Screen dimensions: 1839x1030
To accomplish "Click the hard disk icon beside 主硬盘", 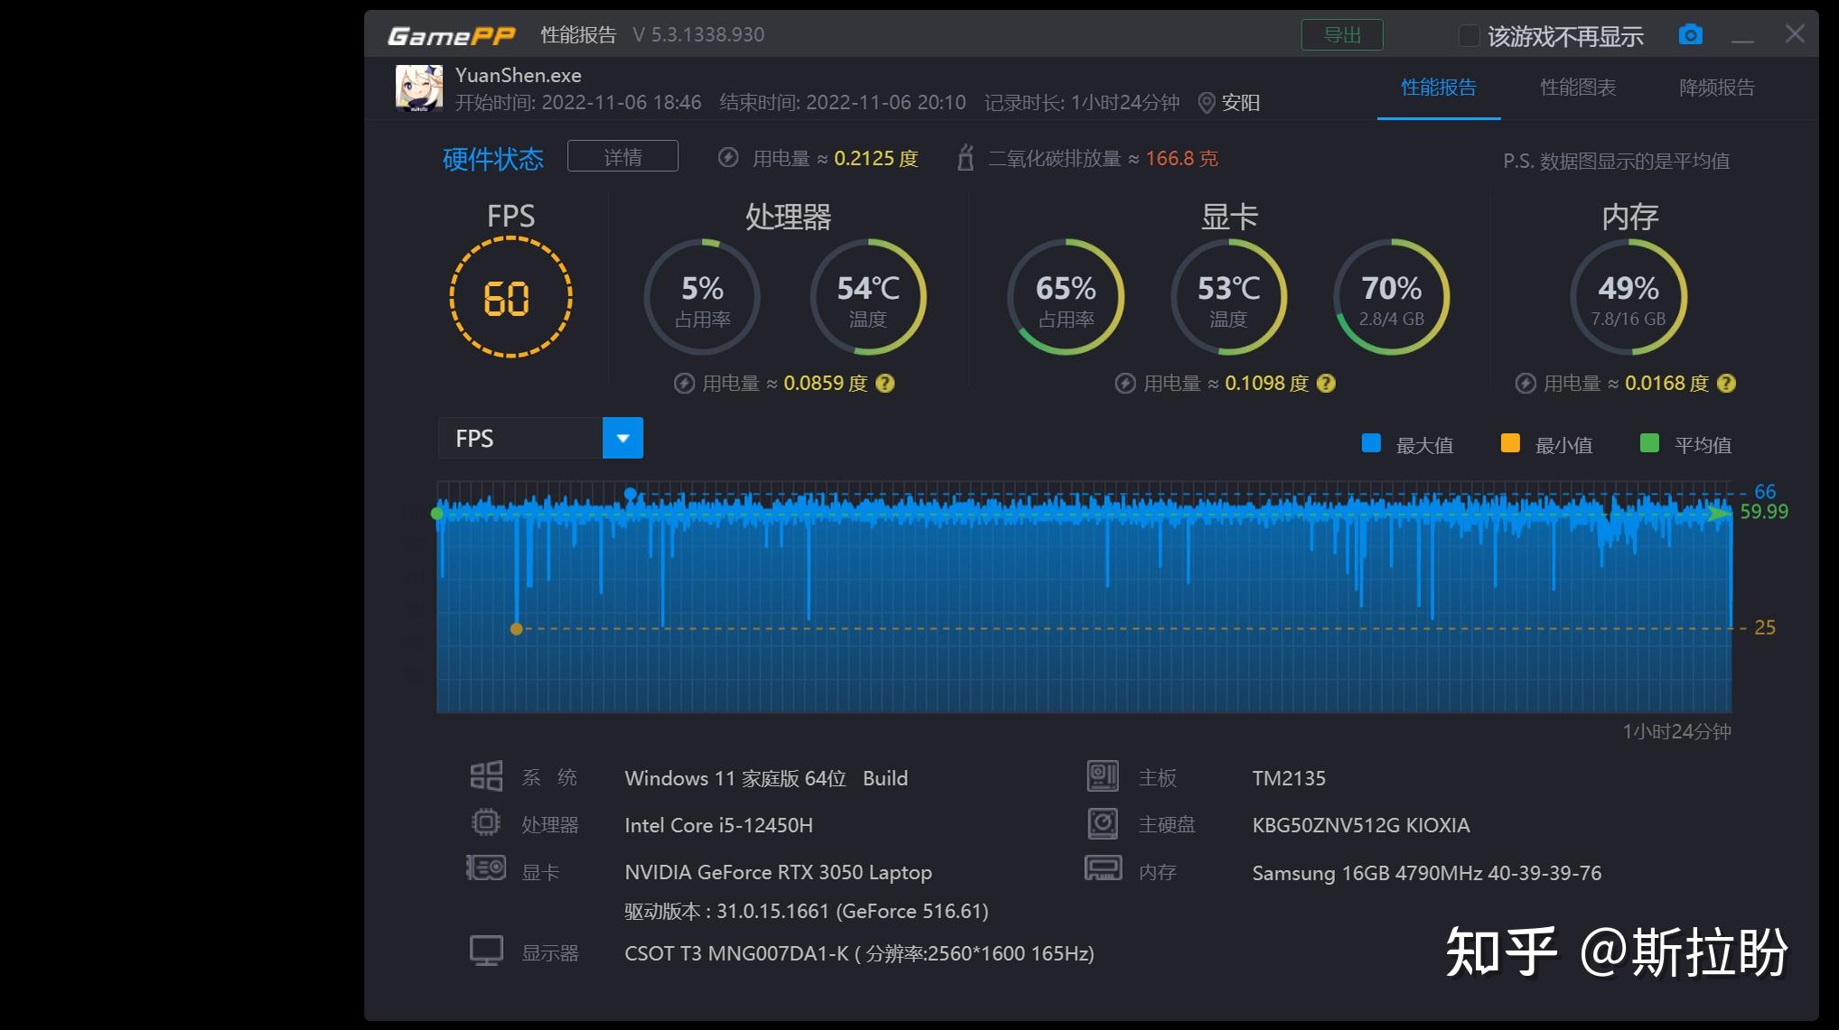I will [x=1103, y=822].
